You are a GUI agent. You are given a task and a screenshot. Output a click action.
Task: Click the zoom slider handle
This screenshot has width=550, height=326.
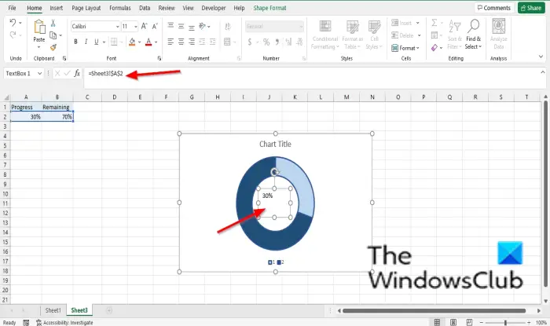coord(505,322)
